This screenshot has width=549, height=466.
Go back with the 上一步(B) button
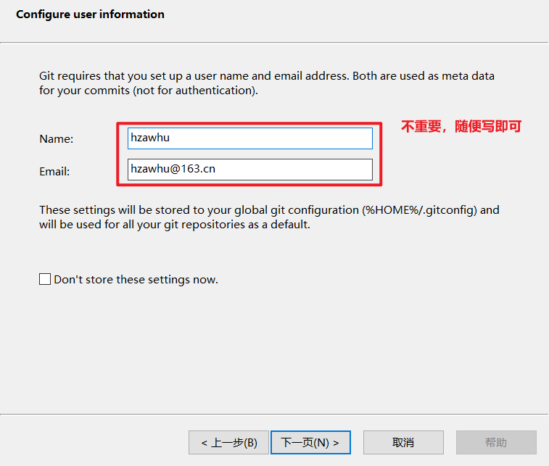tap(228, 443)
